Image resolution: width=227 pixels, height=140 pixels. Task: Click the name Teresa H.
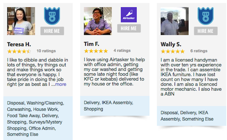(19, 44)
